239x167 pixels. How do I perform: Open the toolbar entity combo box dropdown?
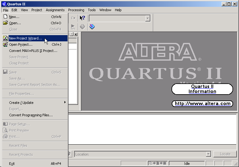tap(148, 18)
